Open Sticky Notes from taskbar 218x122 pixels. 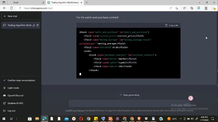[x=96, y=119]
